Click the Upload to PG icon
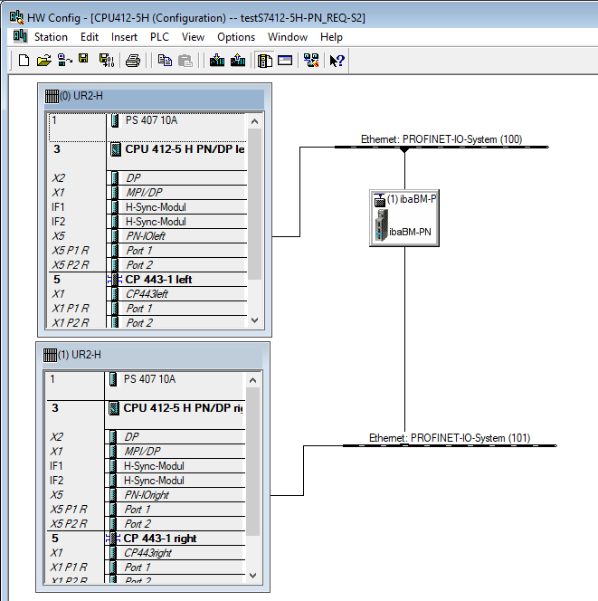Screen dimensions: 598x601 pyautogui.click(x=238, y=61)
